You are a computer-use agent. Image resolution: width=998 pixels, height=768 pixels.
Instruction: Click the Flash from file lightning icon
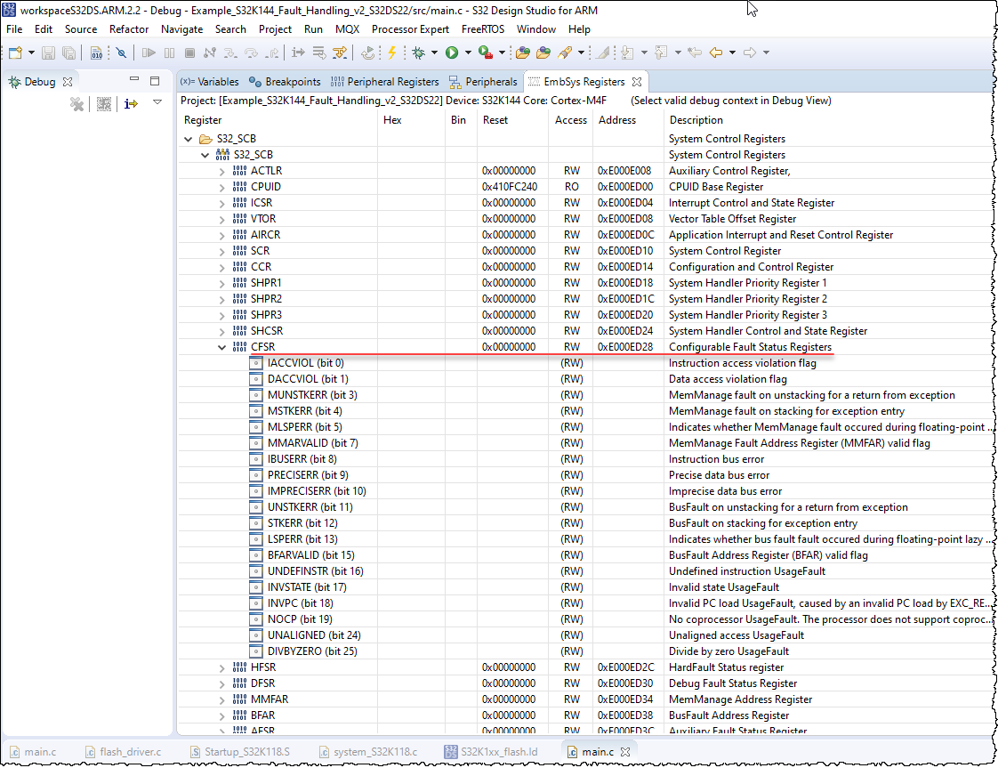391,53
